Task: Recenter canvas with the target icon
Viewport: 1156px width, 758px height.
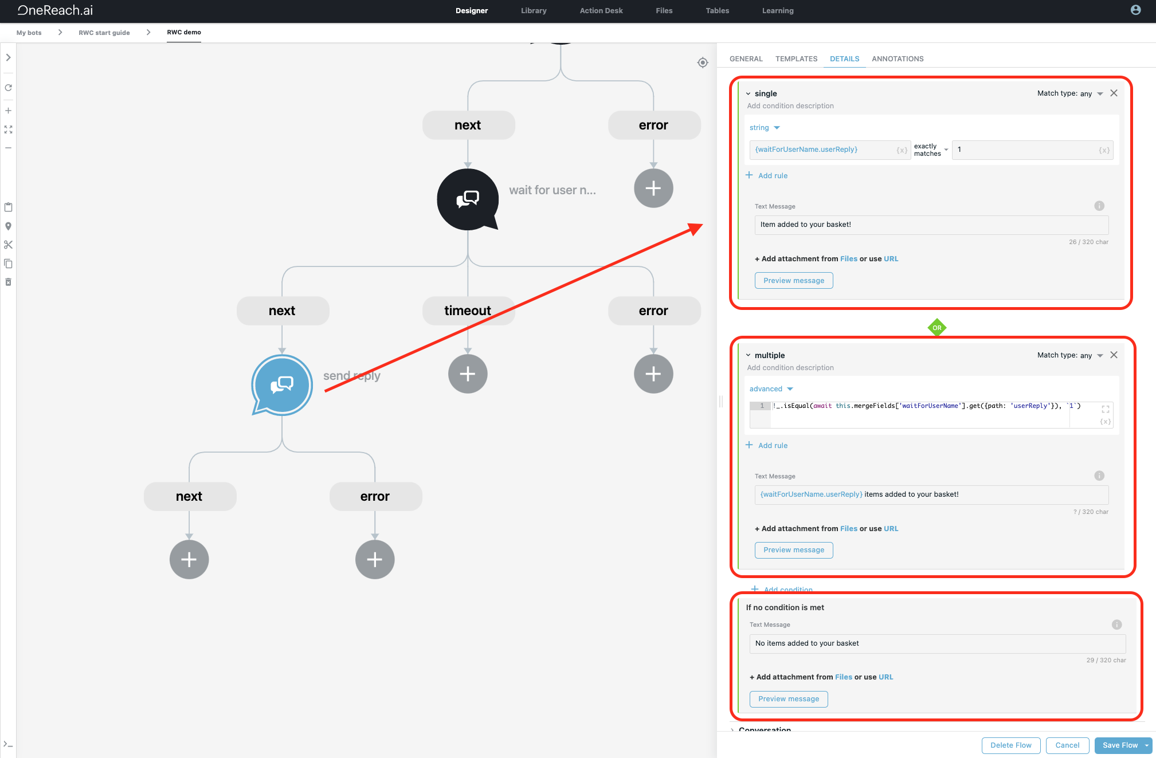Action: 703,62
